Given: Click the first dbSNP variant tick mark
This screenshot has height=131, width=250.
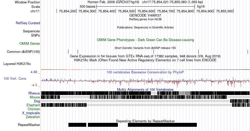Looking at the screenshot, I should tap(68, 52).
